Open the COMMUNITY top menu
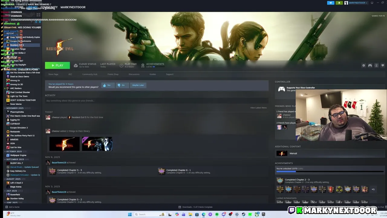This screenshot has height=218, width=387. point(49,7)
